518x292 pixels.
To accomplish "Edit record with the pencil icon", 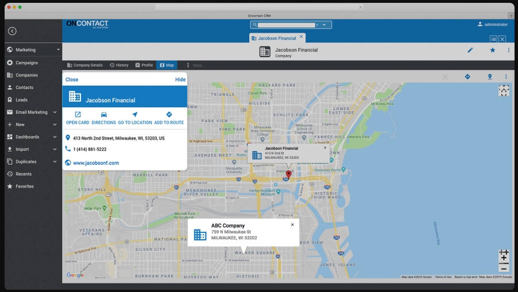I will [470, 50].
